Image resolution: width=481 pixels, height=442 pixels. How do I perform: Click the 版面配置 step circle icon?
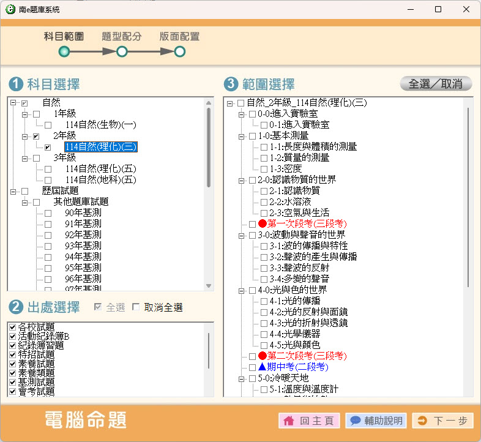click(179, 51)
